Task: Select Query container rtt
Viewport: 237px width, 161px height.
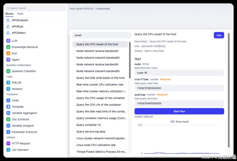Action: [100, 125]
